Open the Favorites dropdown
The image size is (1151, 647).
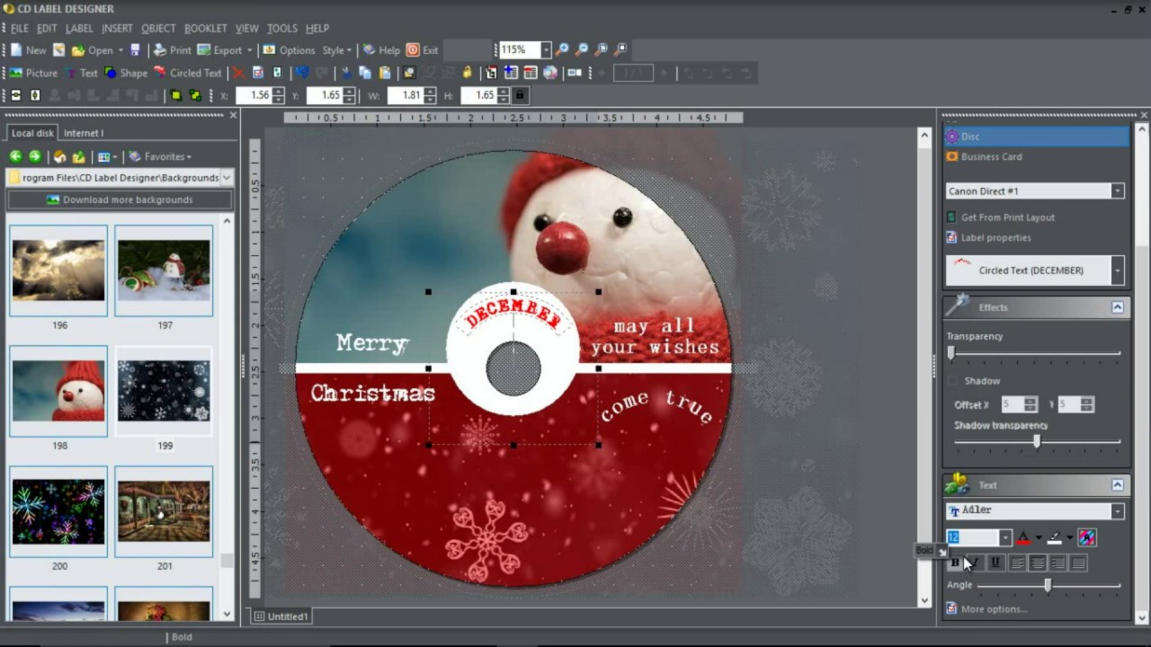pos(160,156)
